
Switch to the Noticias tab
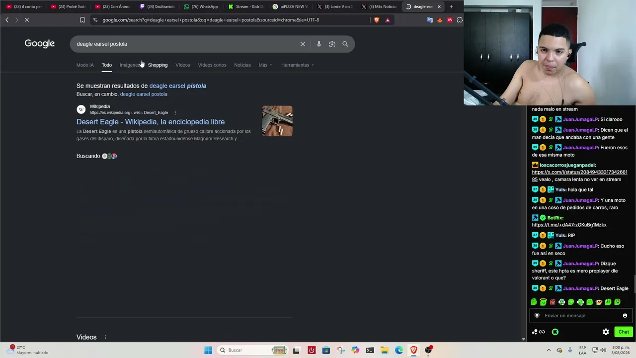242,65
